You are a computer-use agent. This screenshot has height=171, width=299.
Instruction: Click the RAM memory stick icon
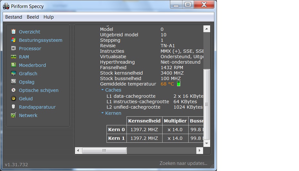pyautogui.click(x=13, y=57)
